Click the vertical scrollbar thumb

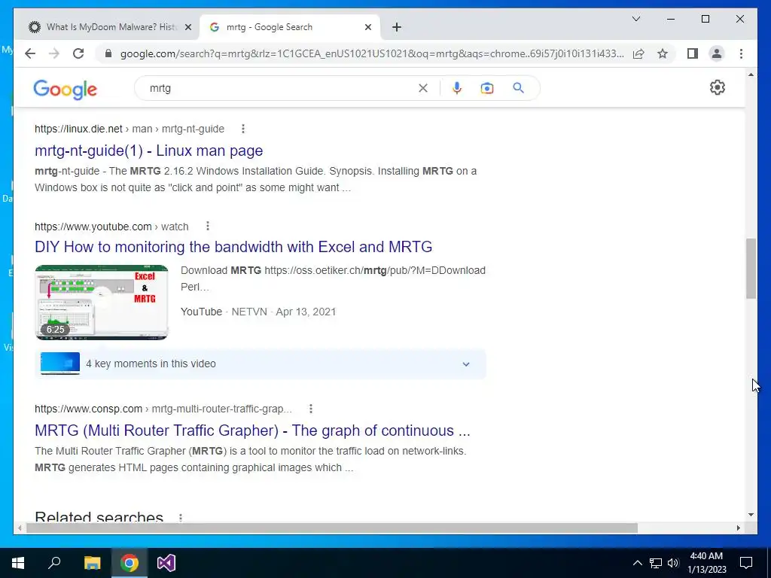click(751, 269)
